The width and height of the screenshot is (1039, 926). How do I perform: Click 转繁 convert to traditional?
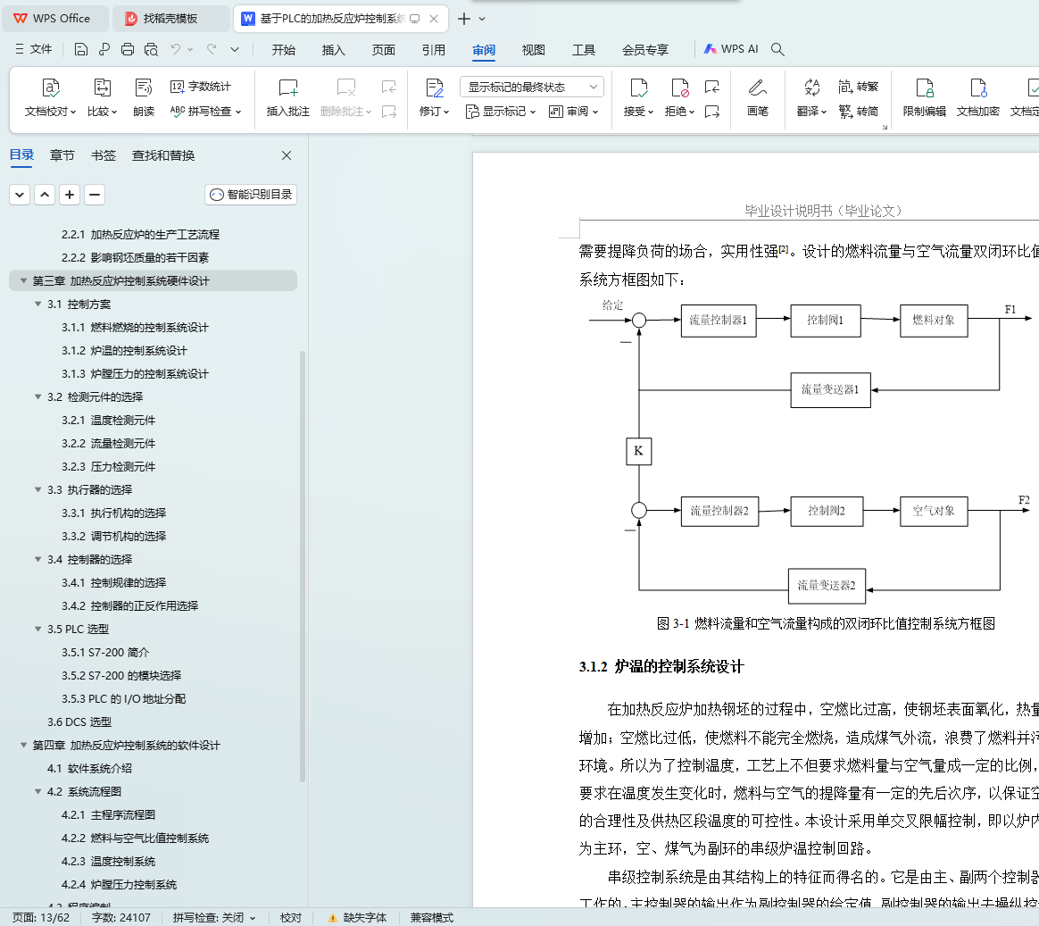point(859,86)
